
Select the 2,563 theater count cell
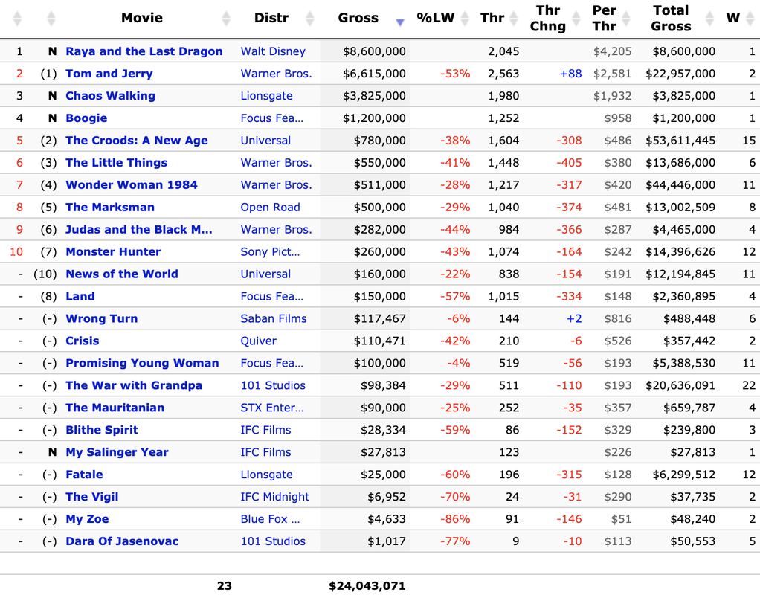[x=503, y=74]
